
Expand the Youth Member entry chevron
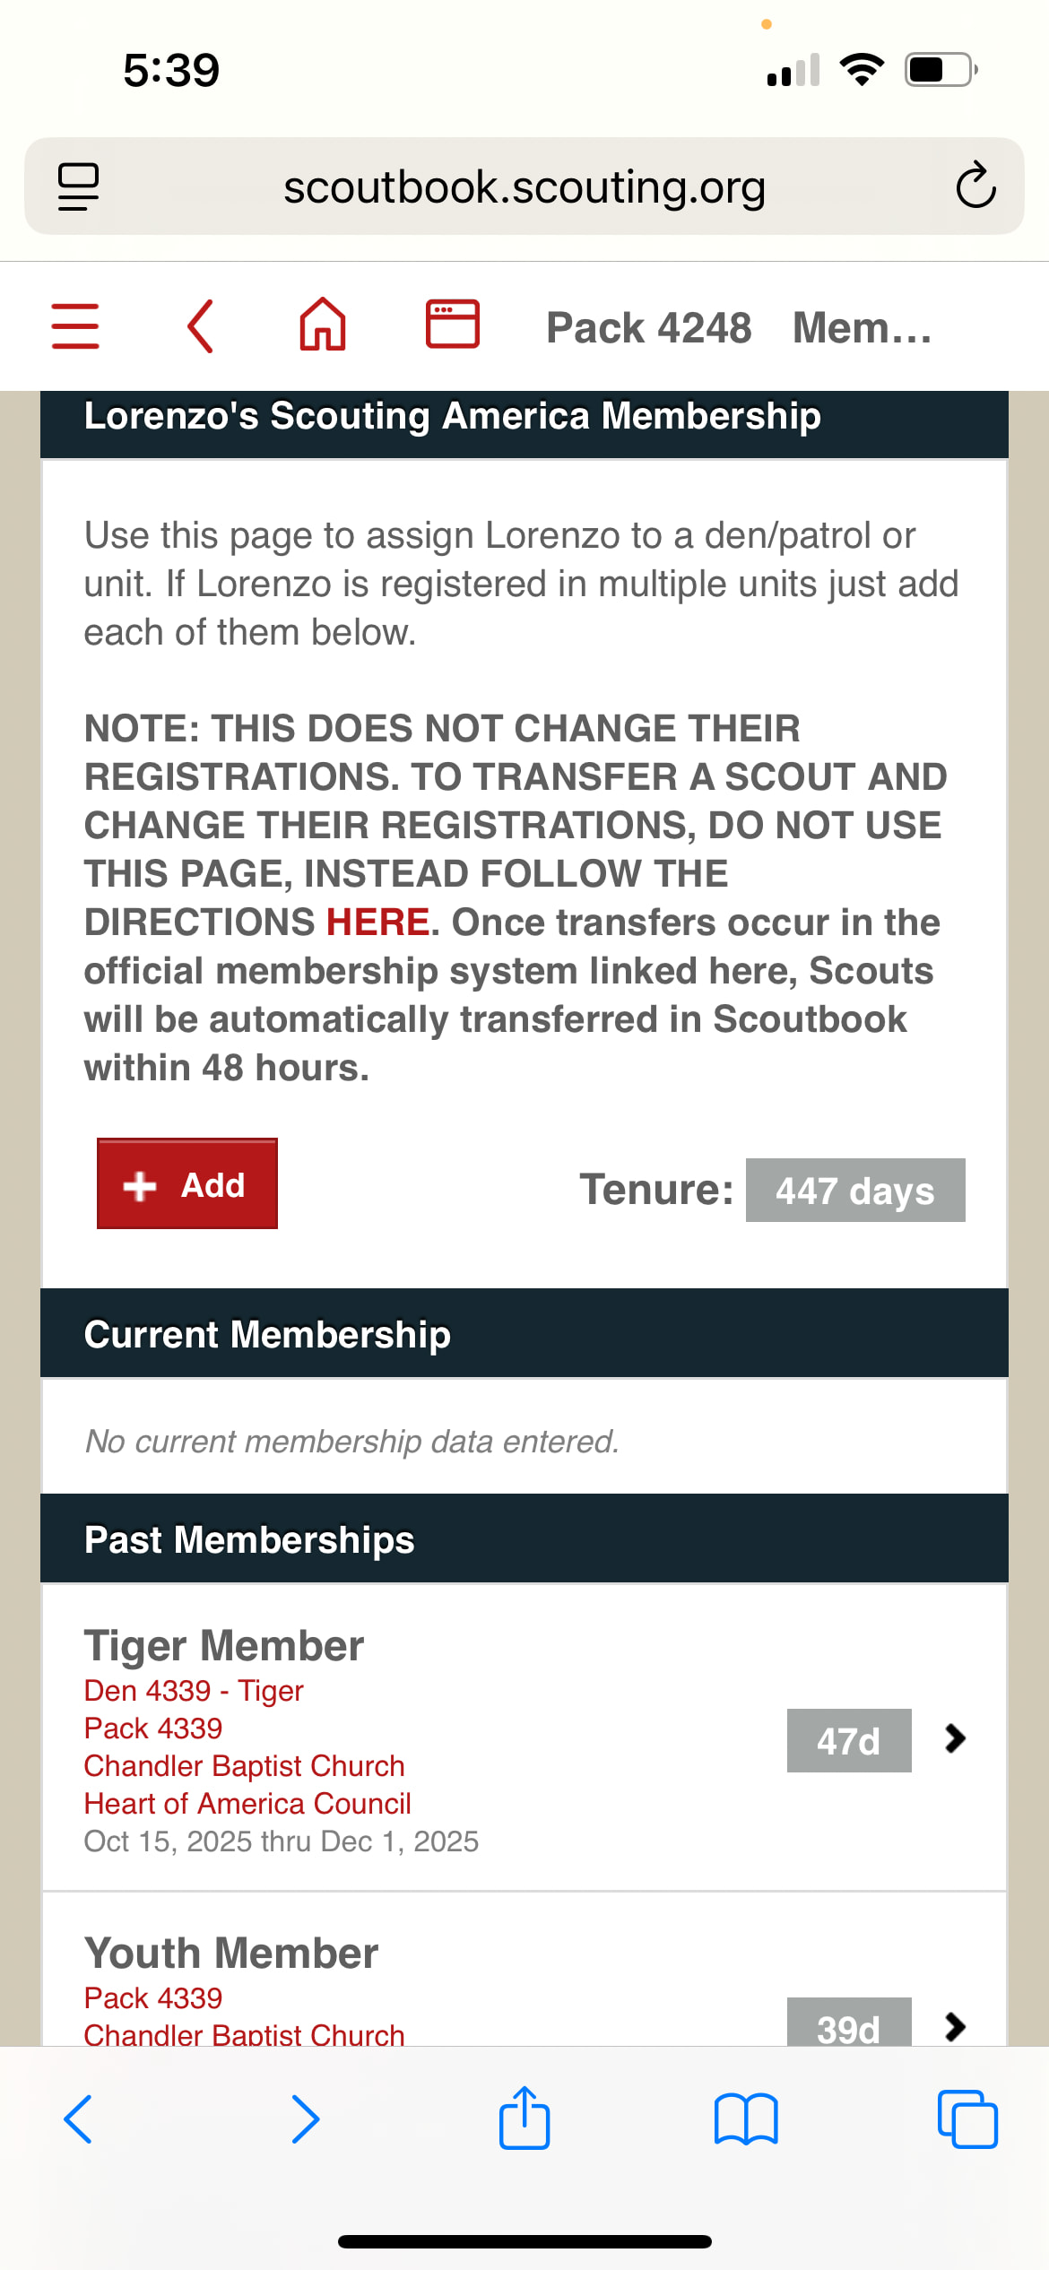tap(956, 2026)
